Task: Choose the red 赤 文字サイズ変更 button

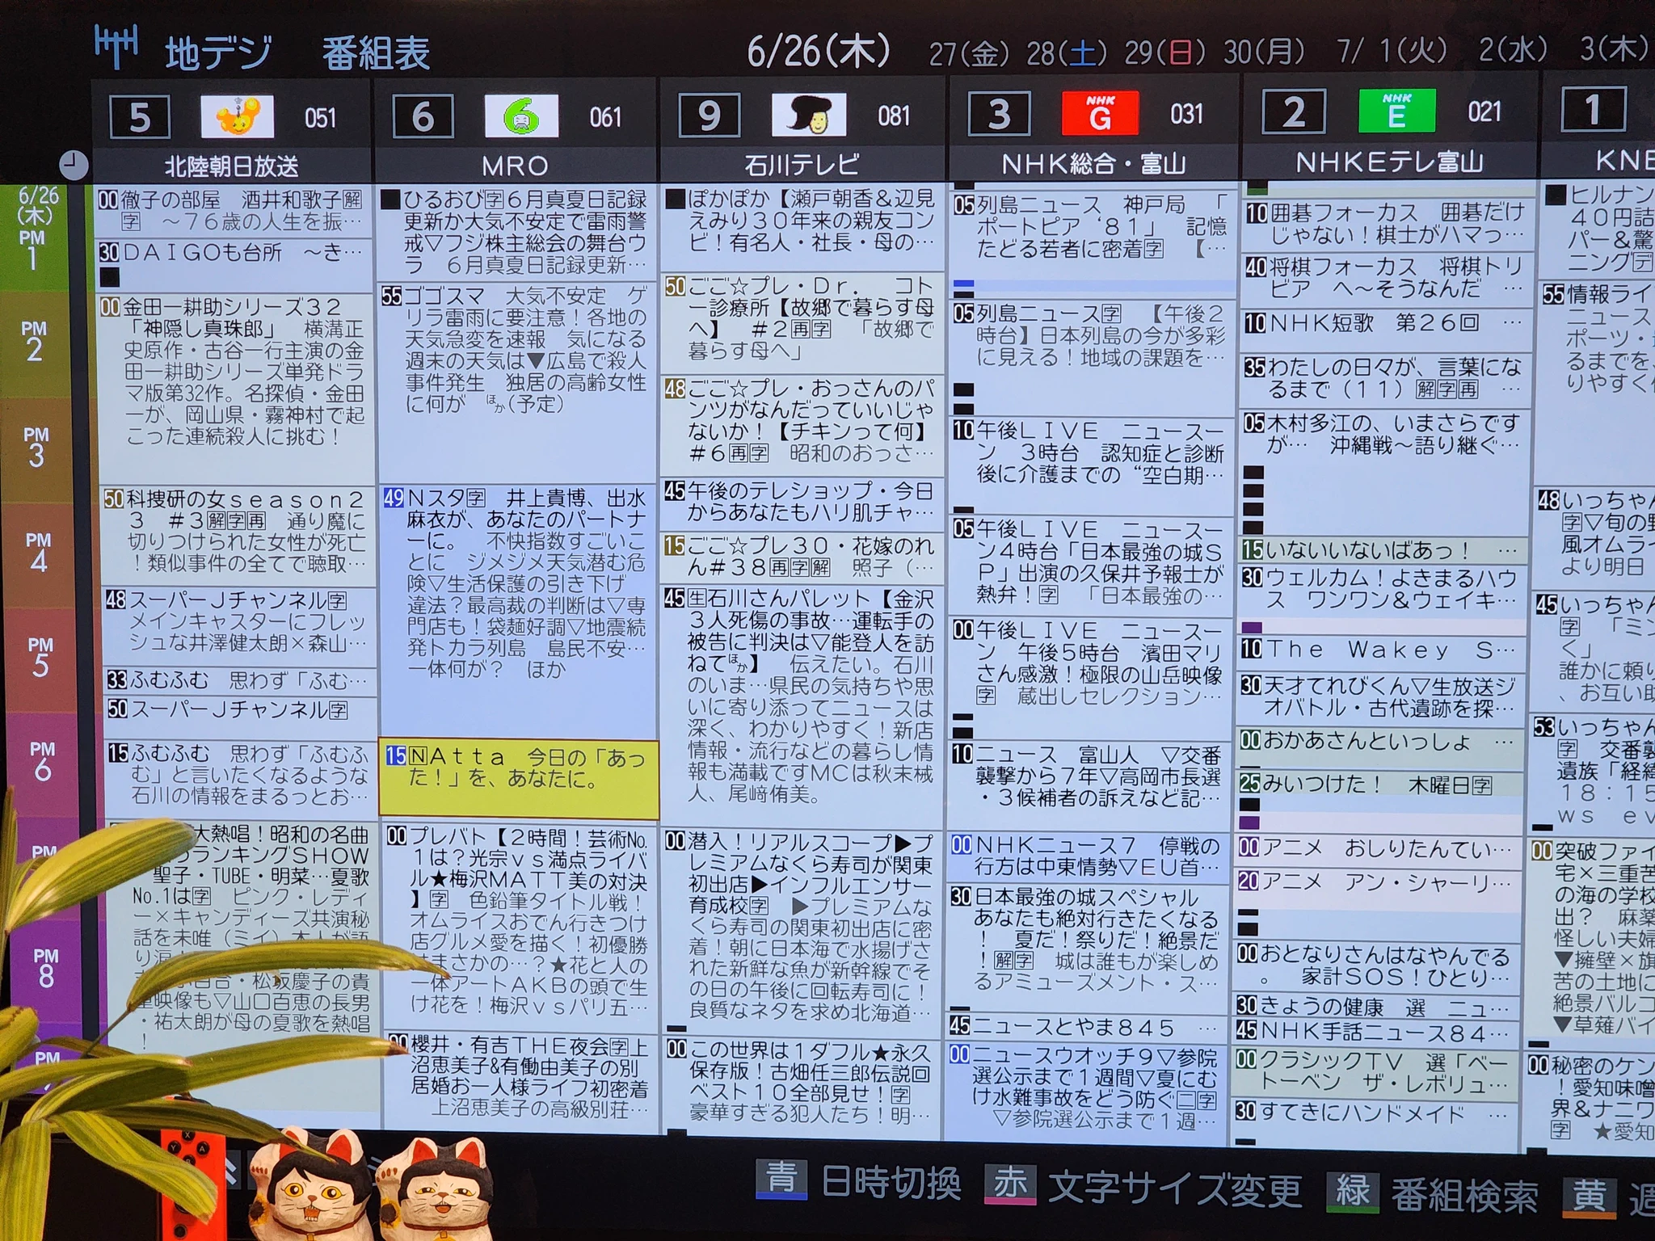Action: [x=1143, y=1188]
